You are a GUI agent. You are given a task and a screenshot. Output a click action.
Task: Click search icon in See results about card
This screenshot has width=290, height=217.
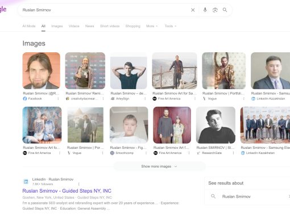(x=213, y=197)
